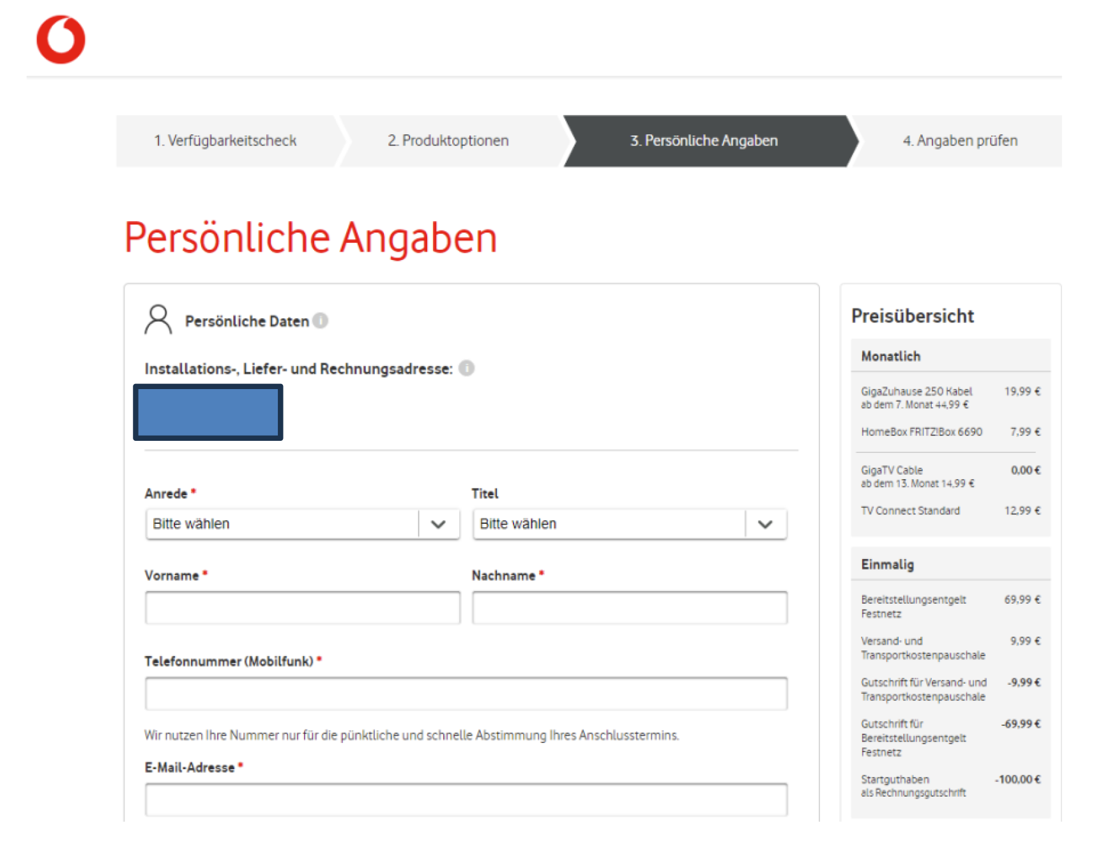The image size is (1096, 851).
Task: Click the info icon beside Persönliche Daten
Action: click(x=321, y=321)
